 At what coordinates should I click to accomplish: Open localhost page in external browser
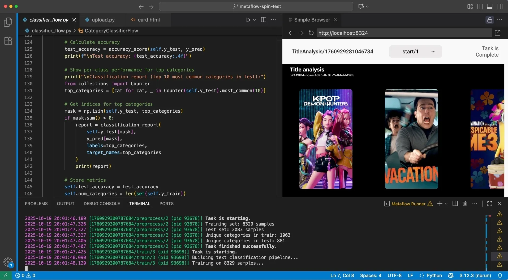point(498,33)
